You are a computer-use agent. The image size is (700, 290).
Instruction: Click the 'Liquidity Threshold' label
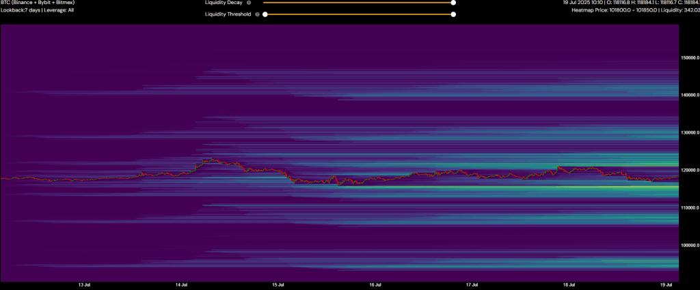click(x=228, y=14)
